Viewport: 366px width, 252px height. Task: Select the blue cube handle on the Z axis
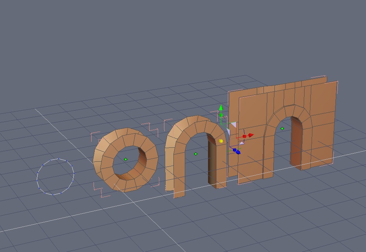tap(234, 150)
